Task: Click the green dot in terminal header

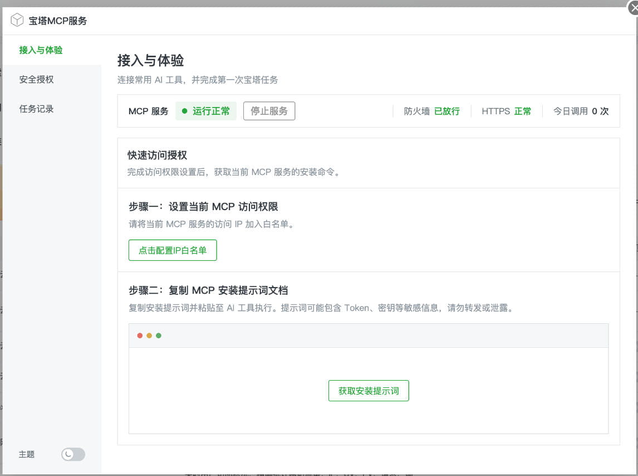Action: (159, 336)
